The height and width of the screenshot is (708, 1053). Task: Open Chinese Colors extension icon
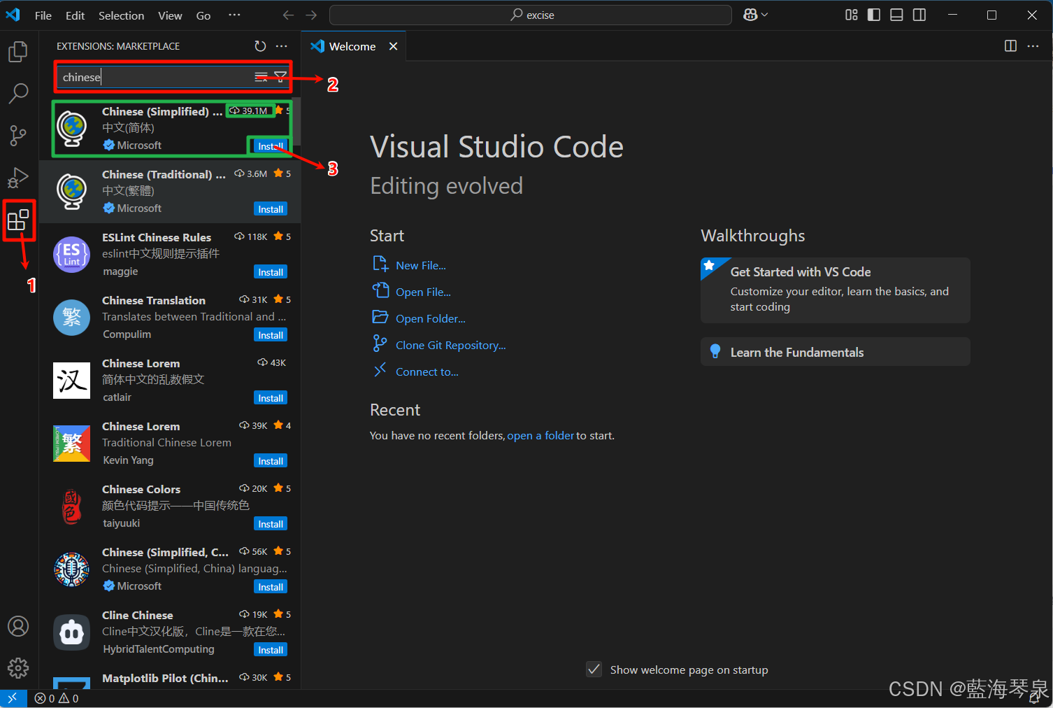tap(72, 507)
